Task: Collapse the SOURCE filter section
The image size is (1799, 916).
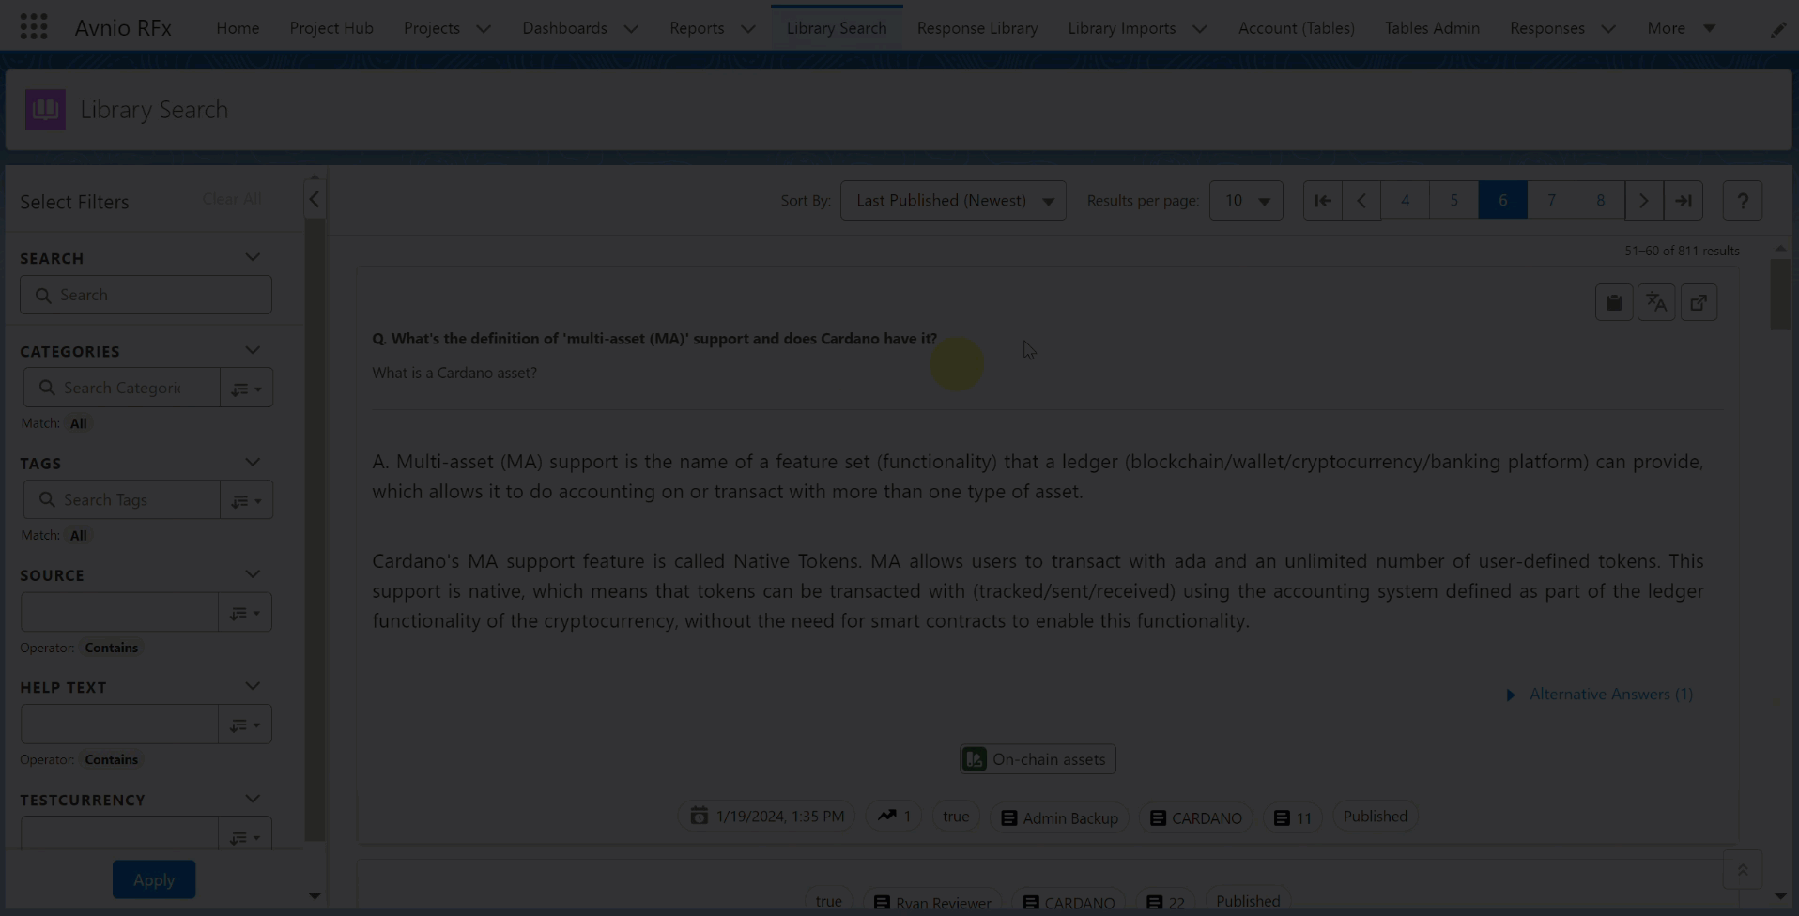Action: pyautogui.click(x=253, y=573)
